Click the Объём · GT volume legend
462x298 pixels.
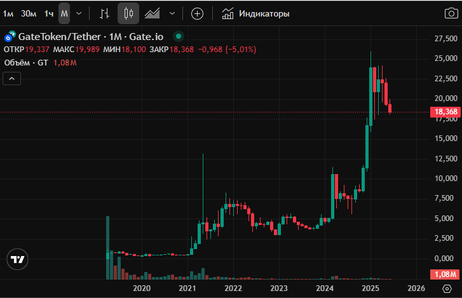26,62
